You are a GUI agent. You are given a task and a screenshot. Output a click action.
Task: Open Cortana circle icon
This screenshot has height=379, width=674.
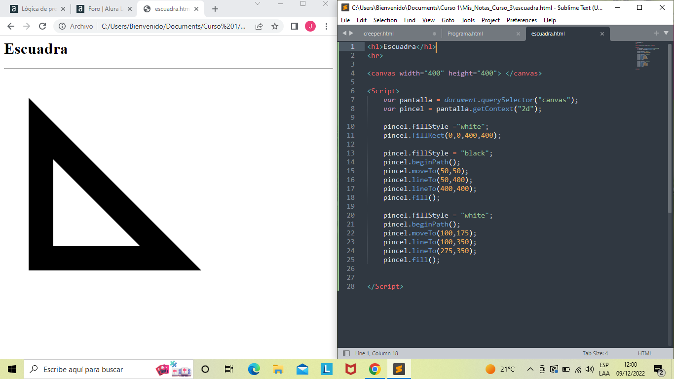[205, 369]
